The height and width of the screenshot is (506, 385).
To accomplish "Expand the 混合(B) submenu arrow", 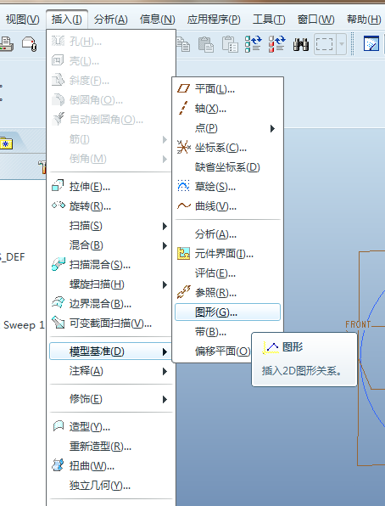I will 165,246.
